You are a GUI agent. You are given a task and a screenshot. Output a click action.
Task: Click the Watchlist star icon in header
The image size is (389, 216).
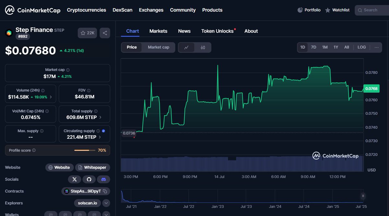pyautogui.click(x=328, y=10)
